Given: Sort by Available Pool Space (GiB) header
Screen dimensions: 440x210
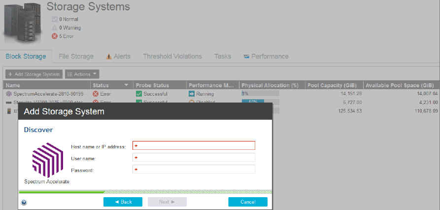Looking at the screenshot, I should [401, 85].
